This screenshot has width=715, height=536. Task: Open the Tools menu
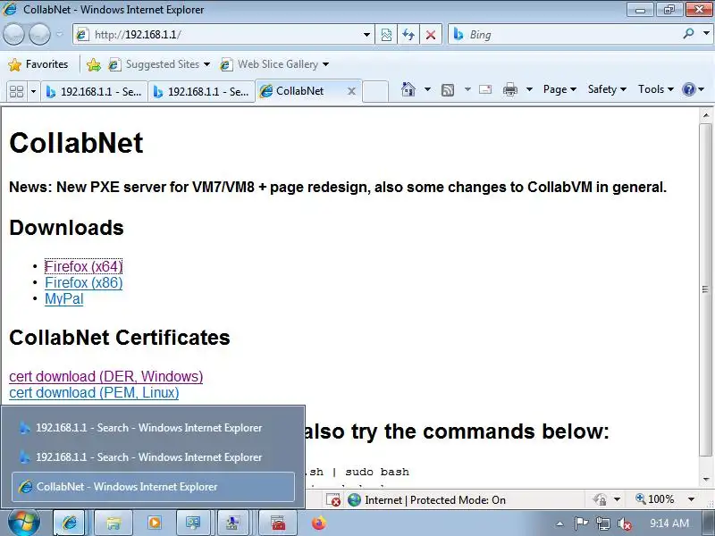[656, 89]
